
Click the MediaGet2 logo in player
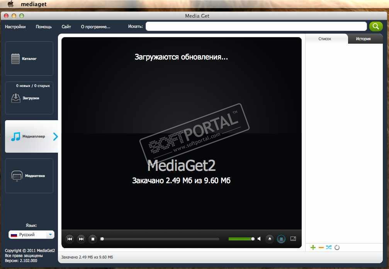coord(181,165)
